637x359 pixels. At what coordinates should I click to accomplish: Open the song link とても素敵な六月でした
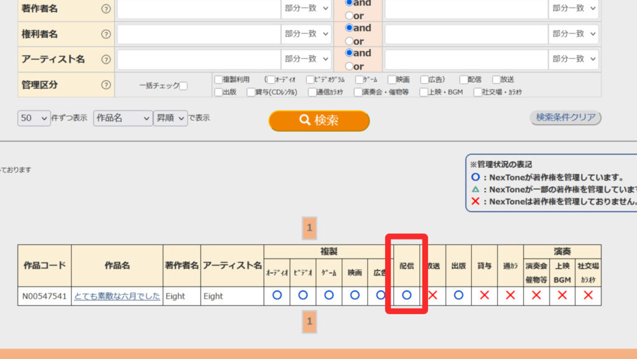point(117,296)
